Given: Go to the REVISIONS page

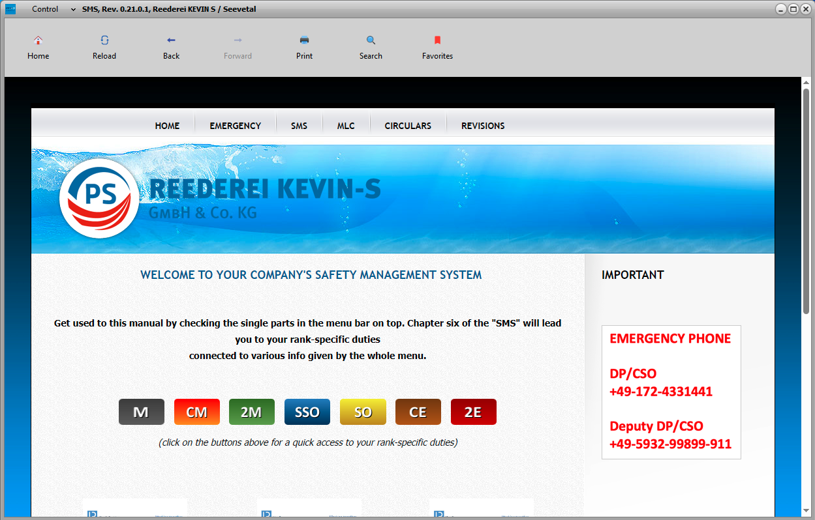Looking at the screenshot, I should tap(483, 126).
